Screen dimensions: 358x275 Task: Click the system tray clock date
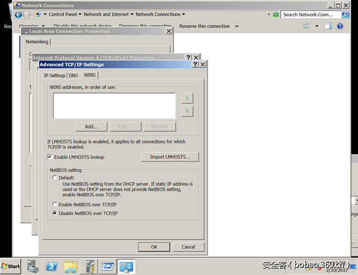coord(337,270)
